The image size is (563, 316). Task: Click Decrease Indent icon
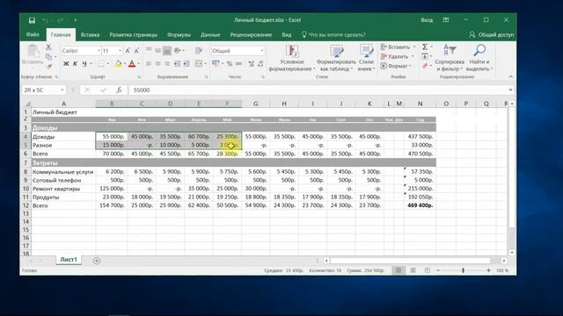pyautogui.click(x=177, y=64)
